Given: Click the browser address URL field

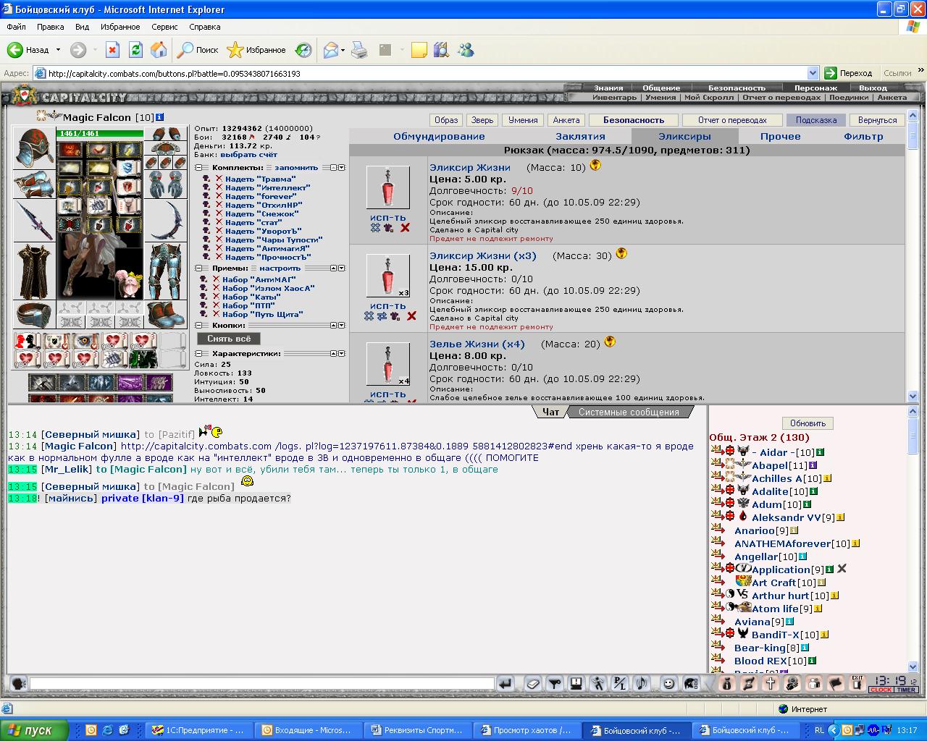Looking at the screenshot, I should (x=426, y=73).
